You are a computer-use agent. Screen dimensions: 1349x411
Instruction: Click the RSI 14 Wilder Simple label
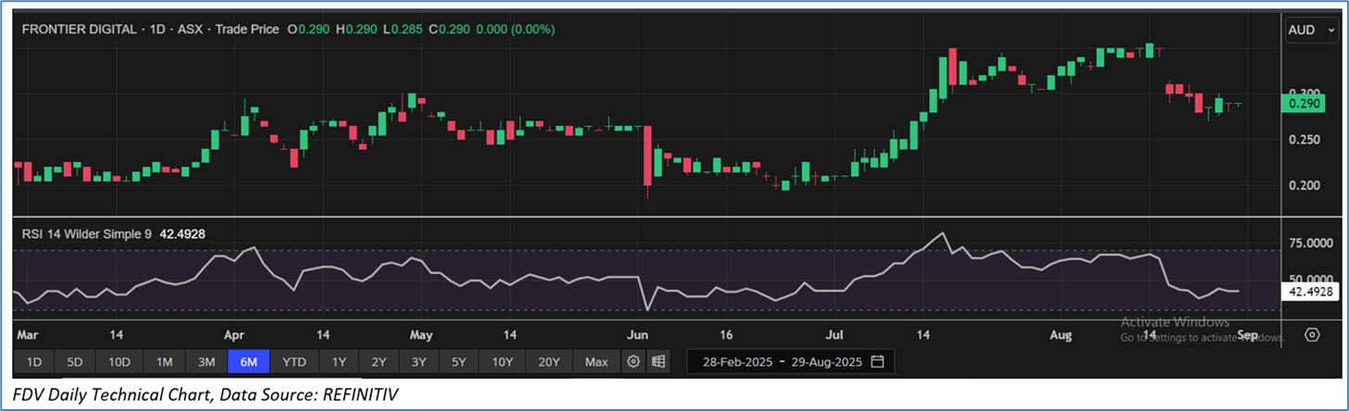(88, 234)
